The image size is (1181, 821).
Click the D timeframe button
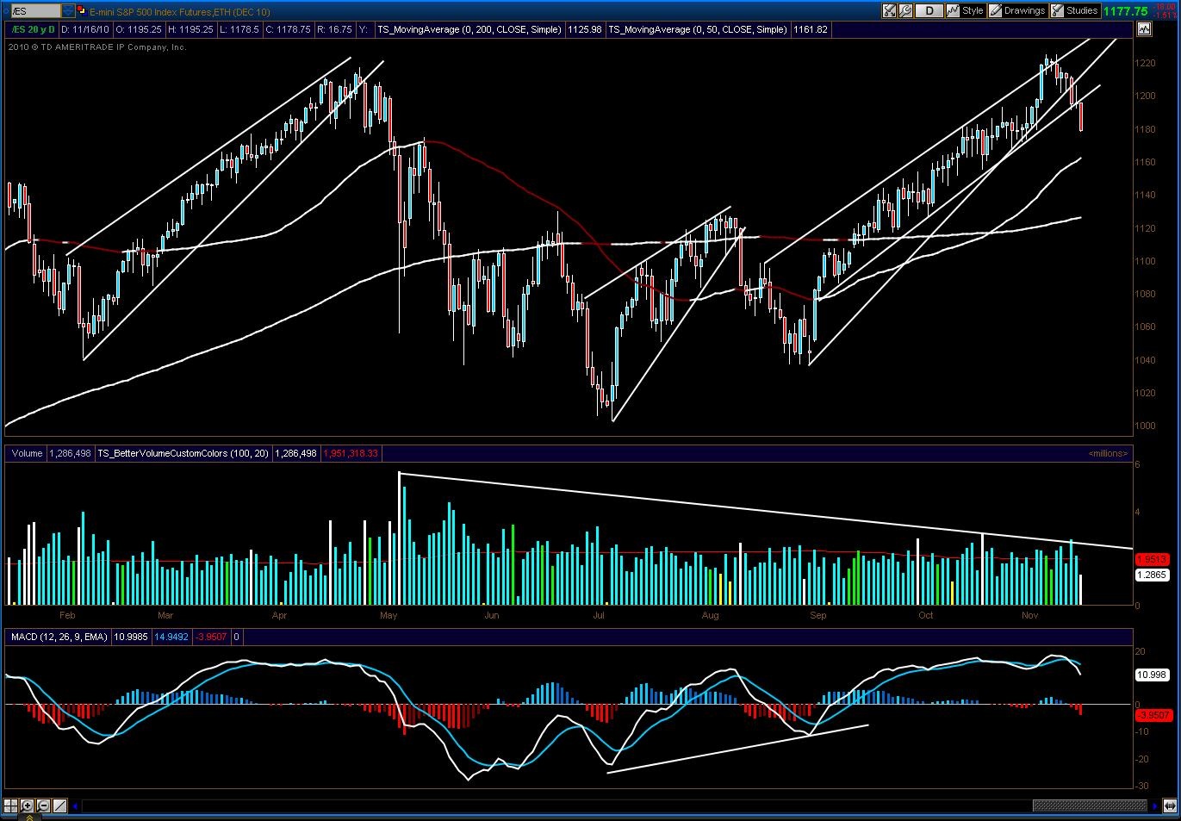pyautogui.click(x=929, y=11)
